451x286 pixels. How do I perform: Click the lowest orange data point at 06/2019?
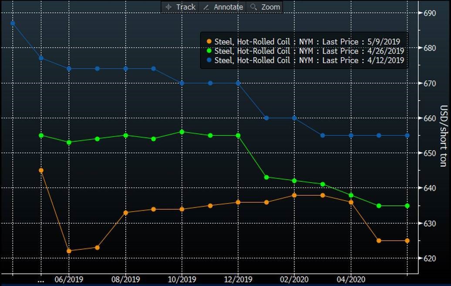coord(69,251)
